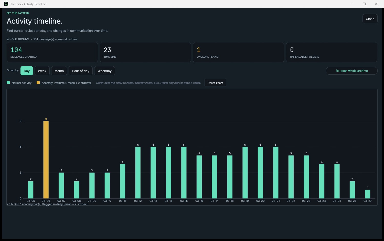This screenshot has width=384, height=241.
Task: Select the 03-15 bar
Action: click(184, 173)
